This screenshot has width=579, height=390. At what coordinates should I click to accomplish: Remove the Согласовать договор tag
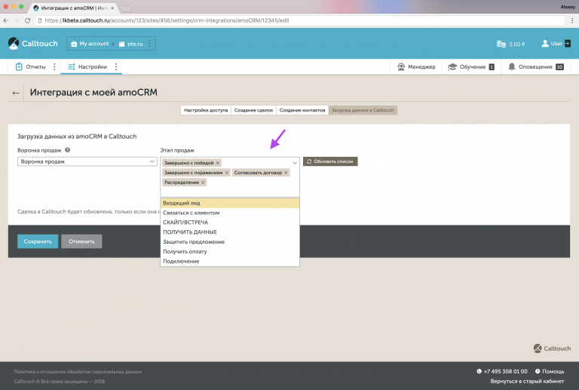(286, 173)
